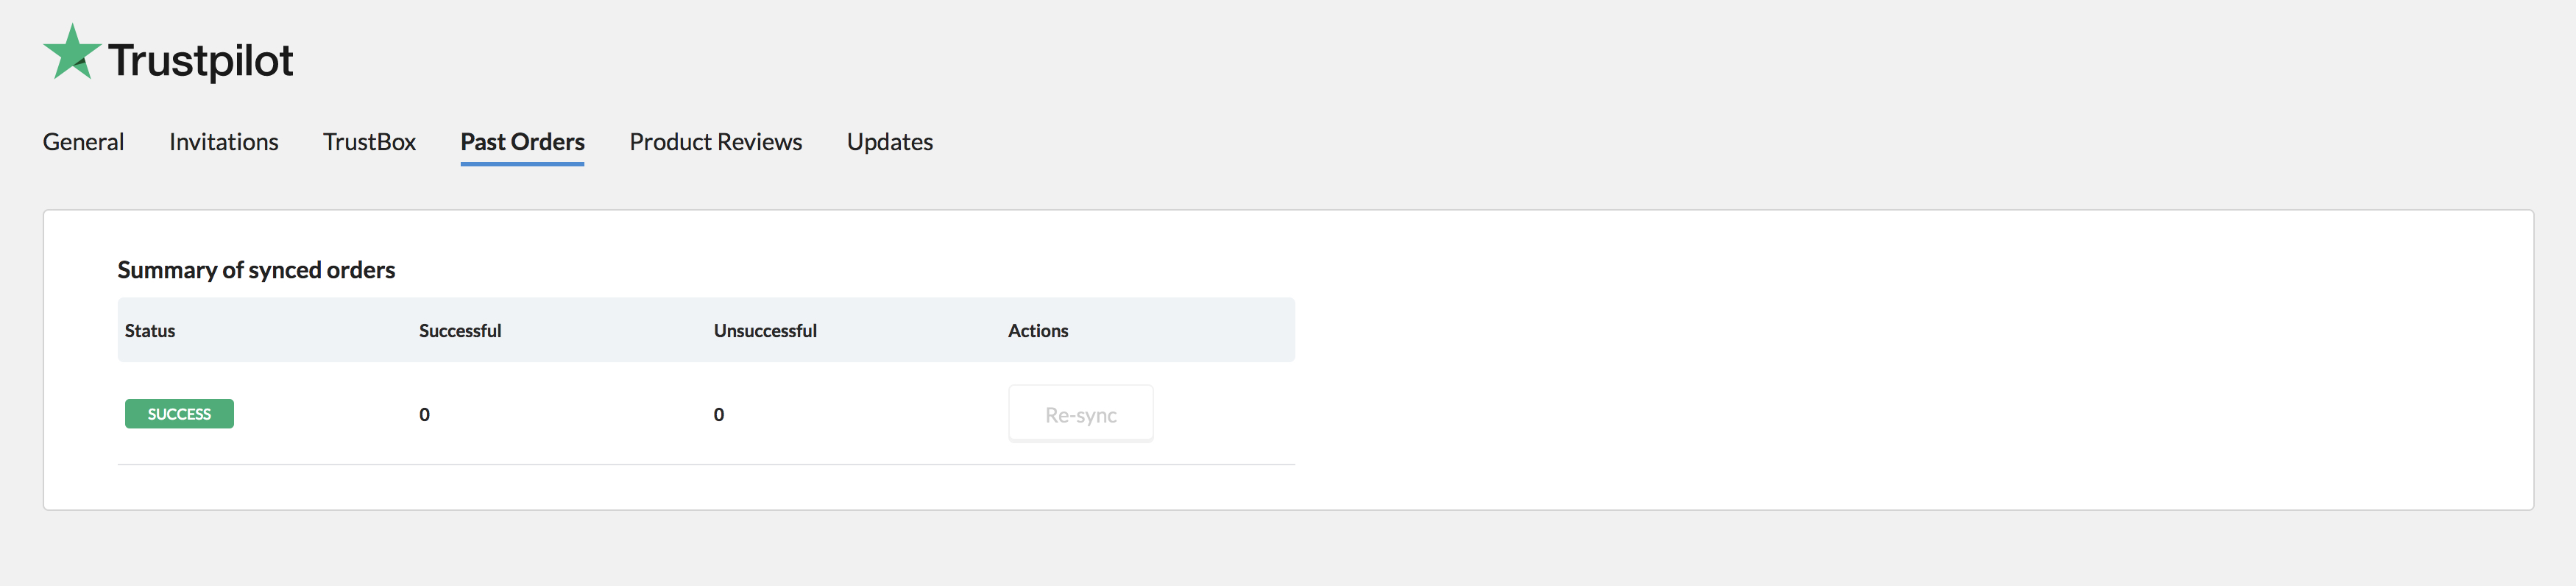Select the Past Orders tab
This screenshot has height=586, width=2576.
522,142
